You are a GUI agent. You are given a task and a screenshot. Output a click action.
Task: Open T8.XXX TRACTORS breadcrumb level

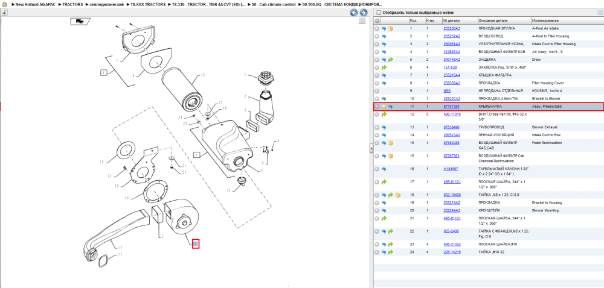149,4
